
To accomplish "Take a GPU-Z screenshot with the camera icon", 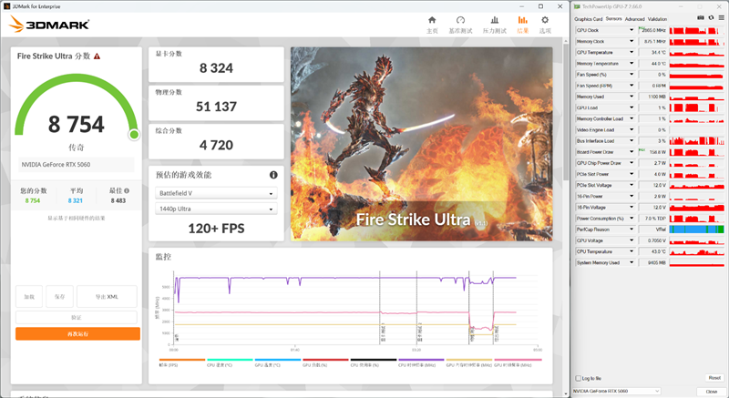I will [x=701, y=17].
